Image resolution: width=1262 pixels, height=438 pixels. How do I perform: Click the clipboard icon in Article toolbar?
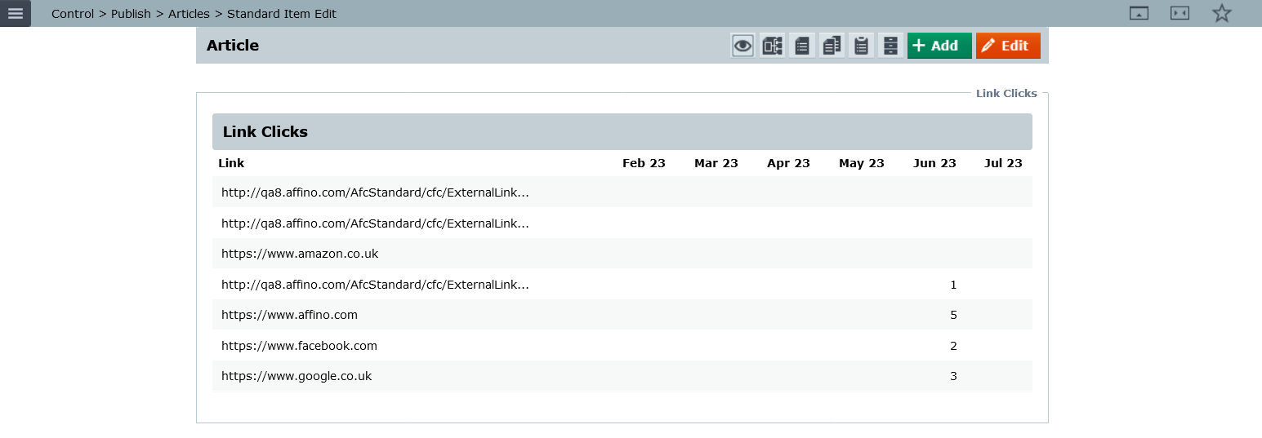(x=861, y=46)
